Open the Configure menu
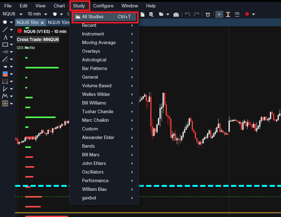The image size is (281, 217). click(103, 6)
